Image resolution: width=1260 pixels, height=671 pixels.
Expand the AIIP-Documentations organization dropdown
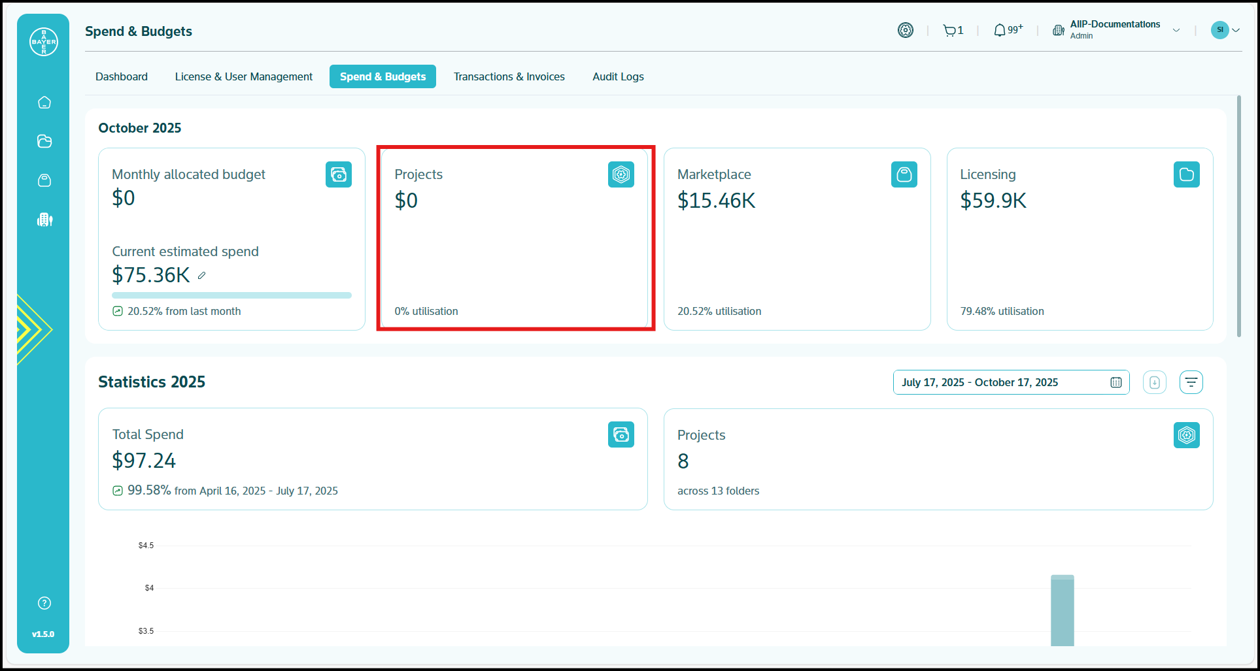tap(1176, 30)
